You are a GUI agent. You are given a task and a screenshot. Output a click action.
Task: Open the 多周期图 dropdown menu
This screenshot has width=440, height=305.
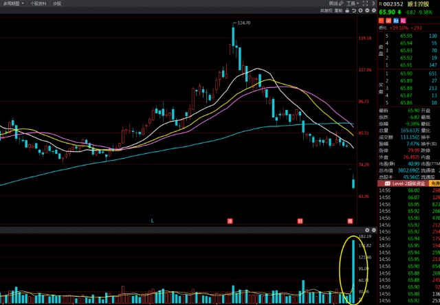[x=14, y=3]
